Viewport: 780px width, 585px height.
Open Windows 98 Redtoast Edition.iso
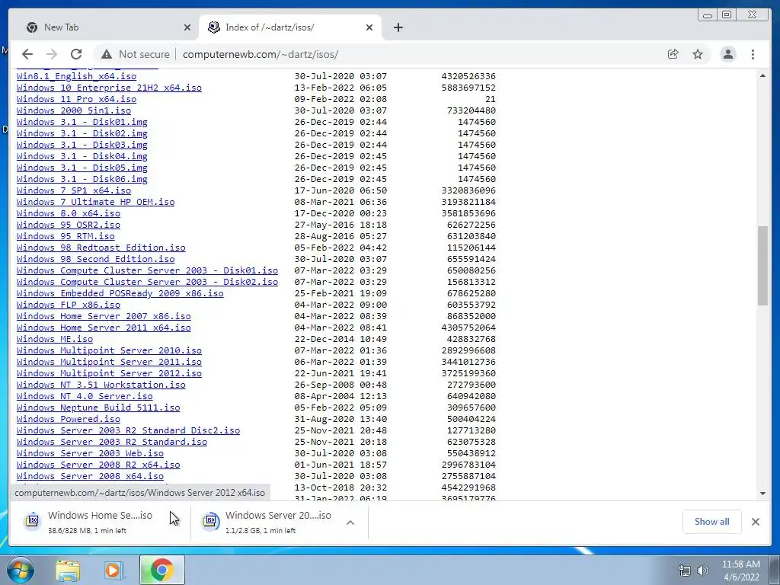tap(101, 248)
